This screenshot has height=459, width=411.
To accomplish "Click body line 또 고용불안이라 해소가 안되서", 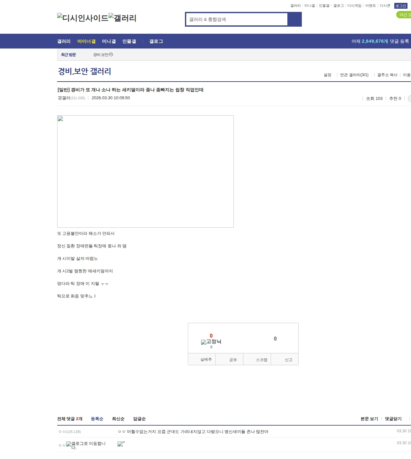I will [x=86, y=234].
